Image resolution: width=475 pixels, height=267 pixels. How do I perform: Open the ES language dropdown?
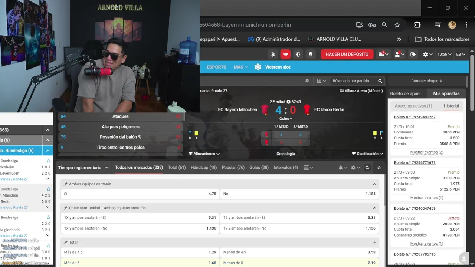point(461,54)
